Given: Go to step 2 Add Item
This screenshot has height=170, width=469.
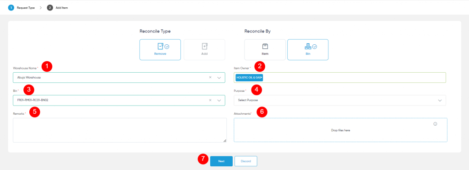Looking at the screenshot, I should 57,8.
